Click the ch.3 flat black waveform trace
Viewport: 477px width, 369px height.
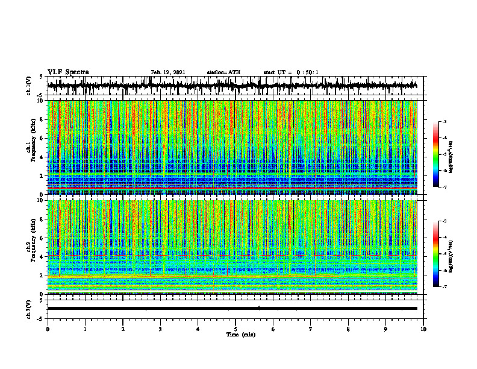click(x=232, y=309)
